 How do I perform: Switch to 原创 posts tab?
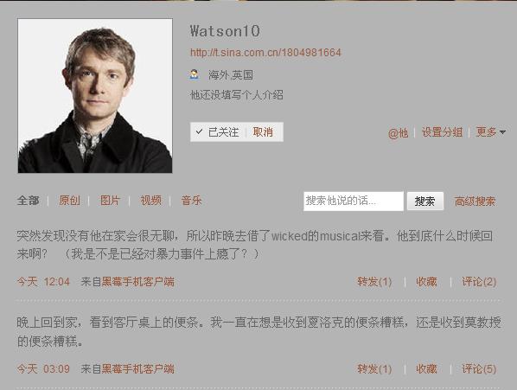69,201
